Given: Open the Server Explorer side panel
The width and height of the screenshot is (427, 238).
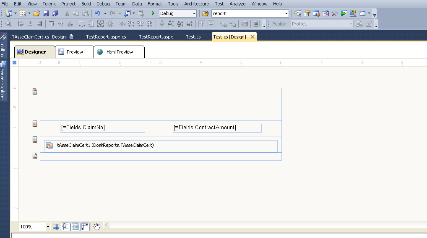Looking at the screenshot, I should tap(3, 81).
